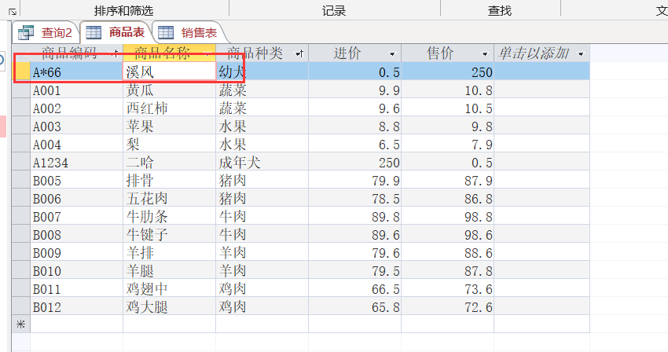668x352 pixels.
Task: Click the cell 羊排
Action: (170, 253)
